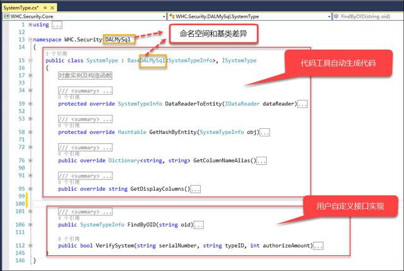
Task: Expand the summary comment at line 101
Action: pos(30,212)
